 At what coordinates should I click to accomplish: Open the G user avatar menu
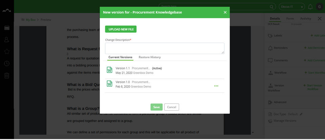click(319, 7)
